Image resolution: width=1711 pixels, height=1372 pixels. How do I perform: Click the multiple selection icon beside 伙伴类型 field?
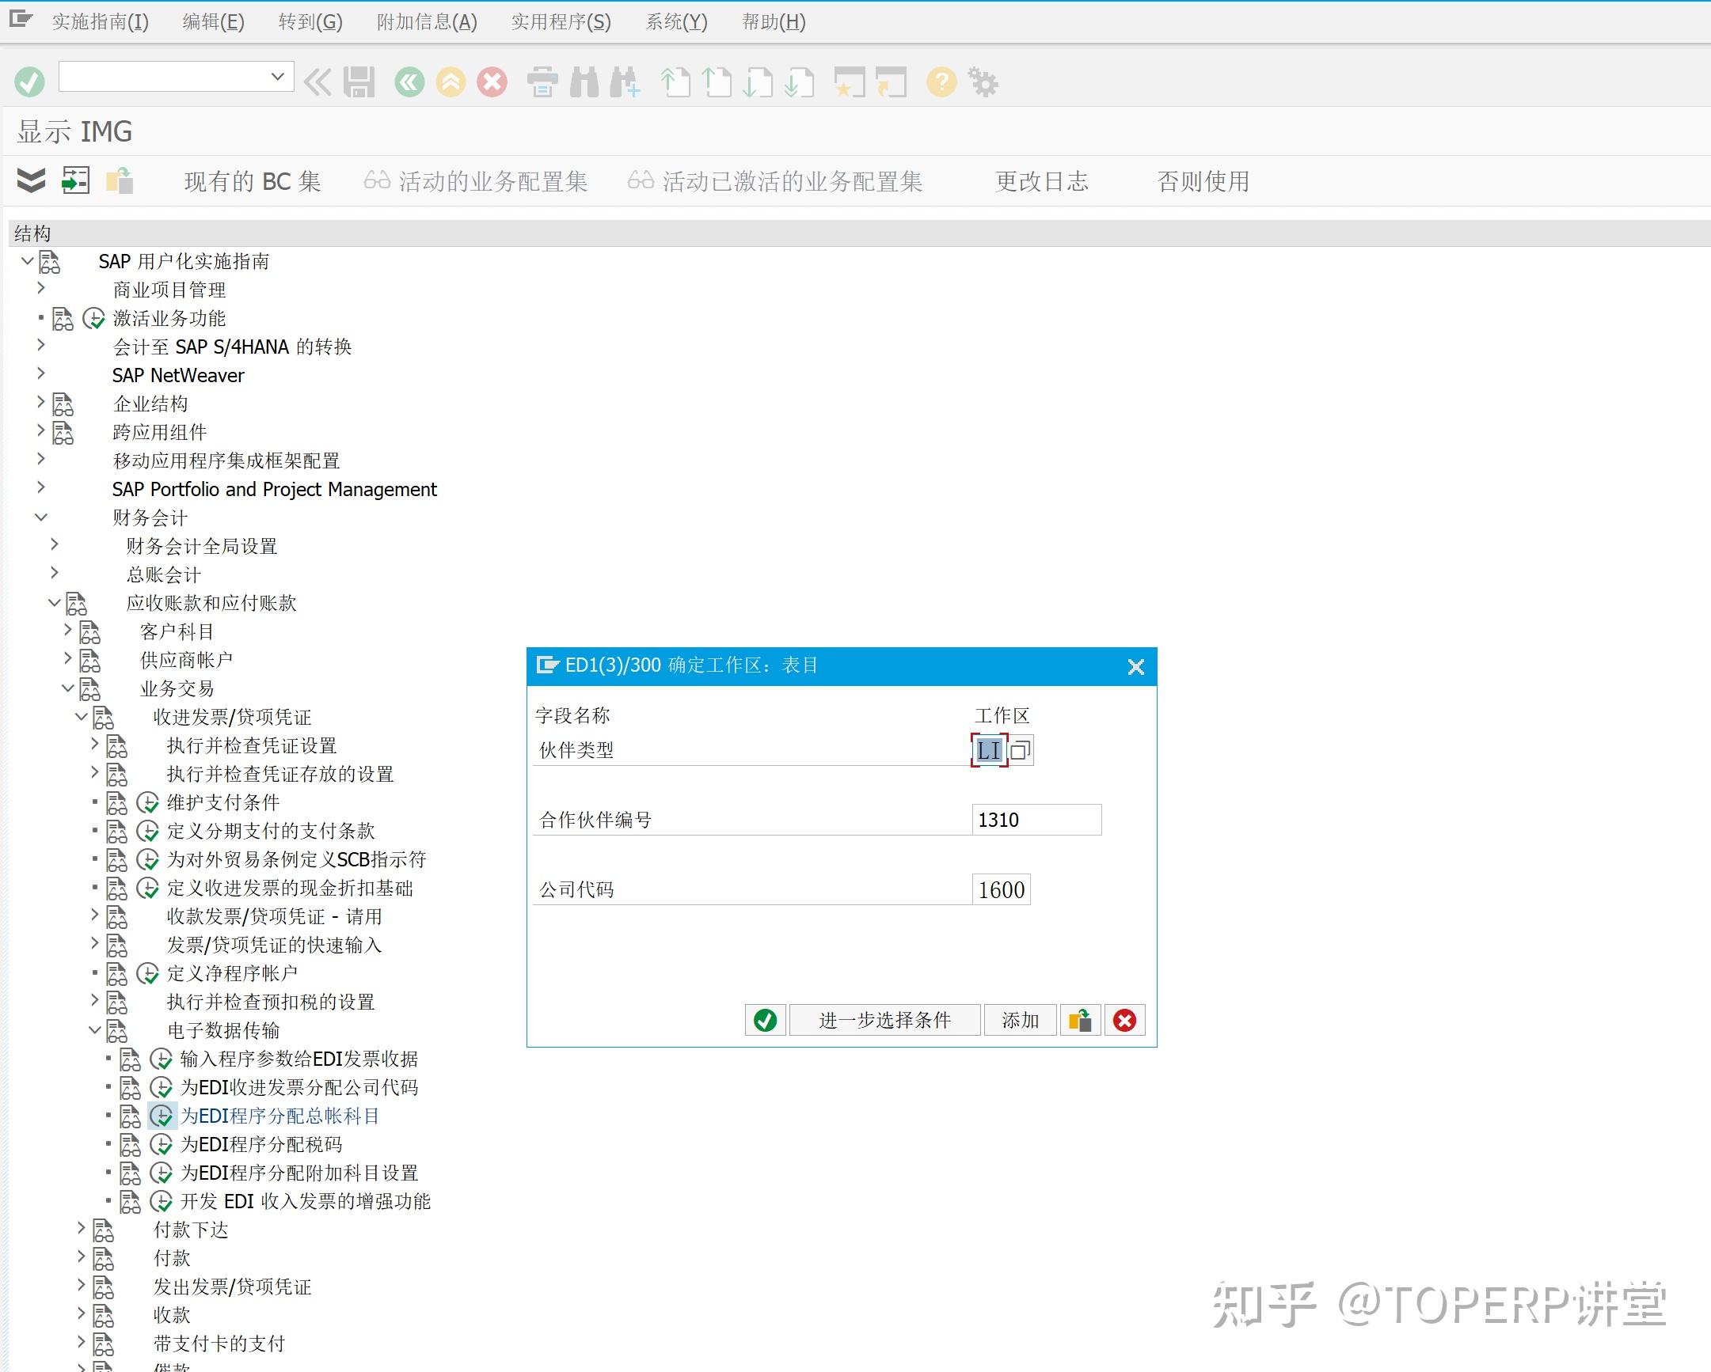coord(1022,749)
